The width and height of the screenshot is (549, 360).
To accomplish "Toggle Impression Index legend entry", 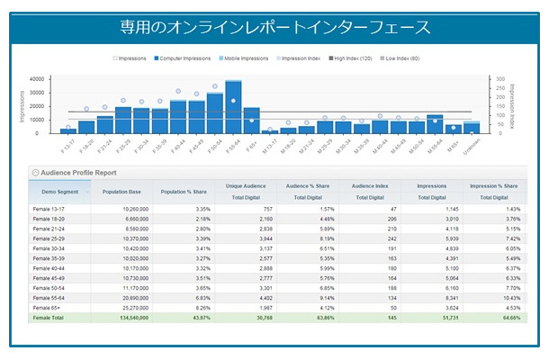I will click(x=298, y=58).
